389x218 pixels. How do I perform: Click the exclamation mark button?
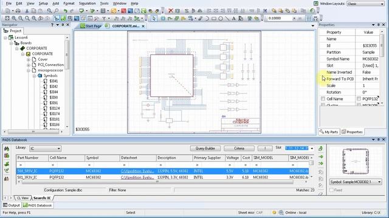click(265, 148)
